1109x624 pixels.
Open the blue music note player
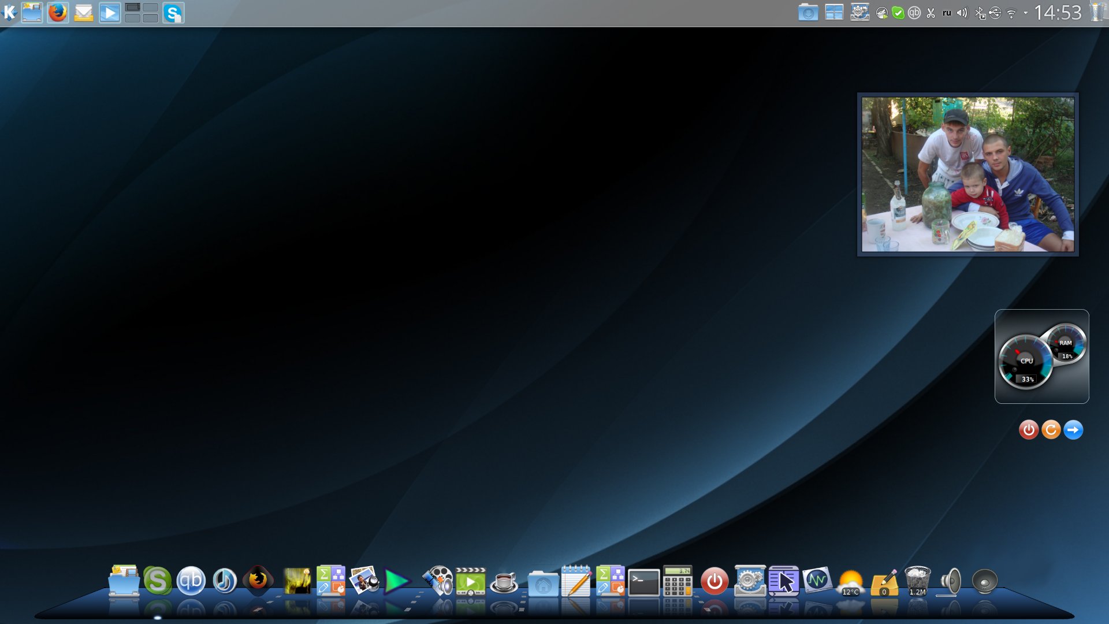click(x=224, y=581)
